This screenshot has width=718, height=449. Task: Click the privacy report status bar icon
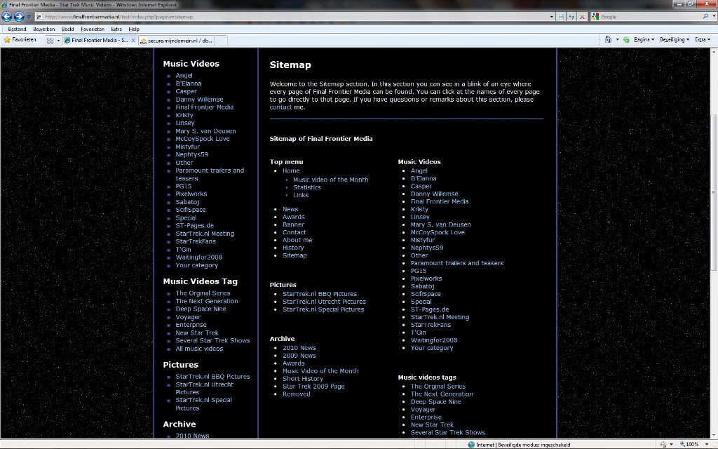click(663, 444)
